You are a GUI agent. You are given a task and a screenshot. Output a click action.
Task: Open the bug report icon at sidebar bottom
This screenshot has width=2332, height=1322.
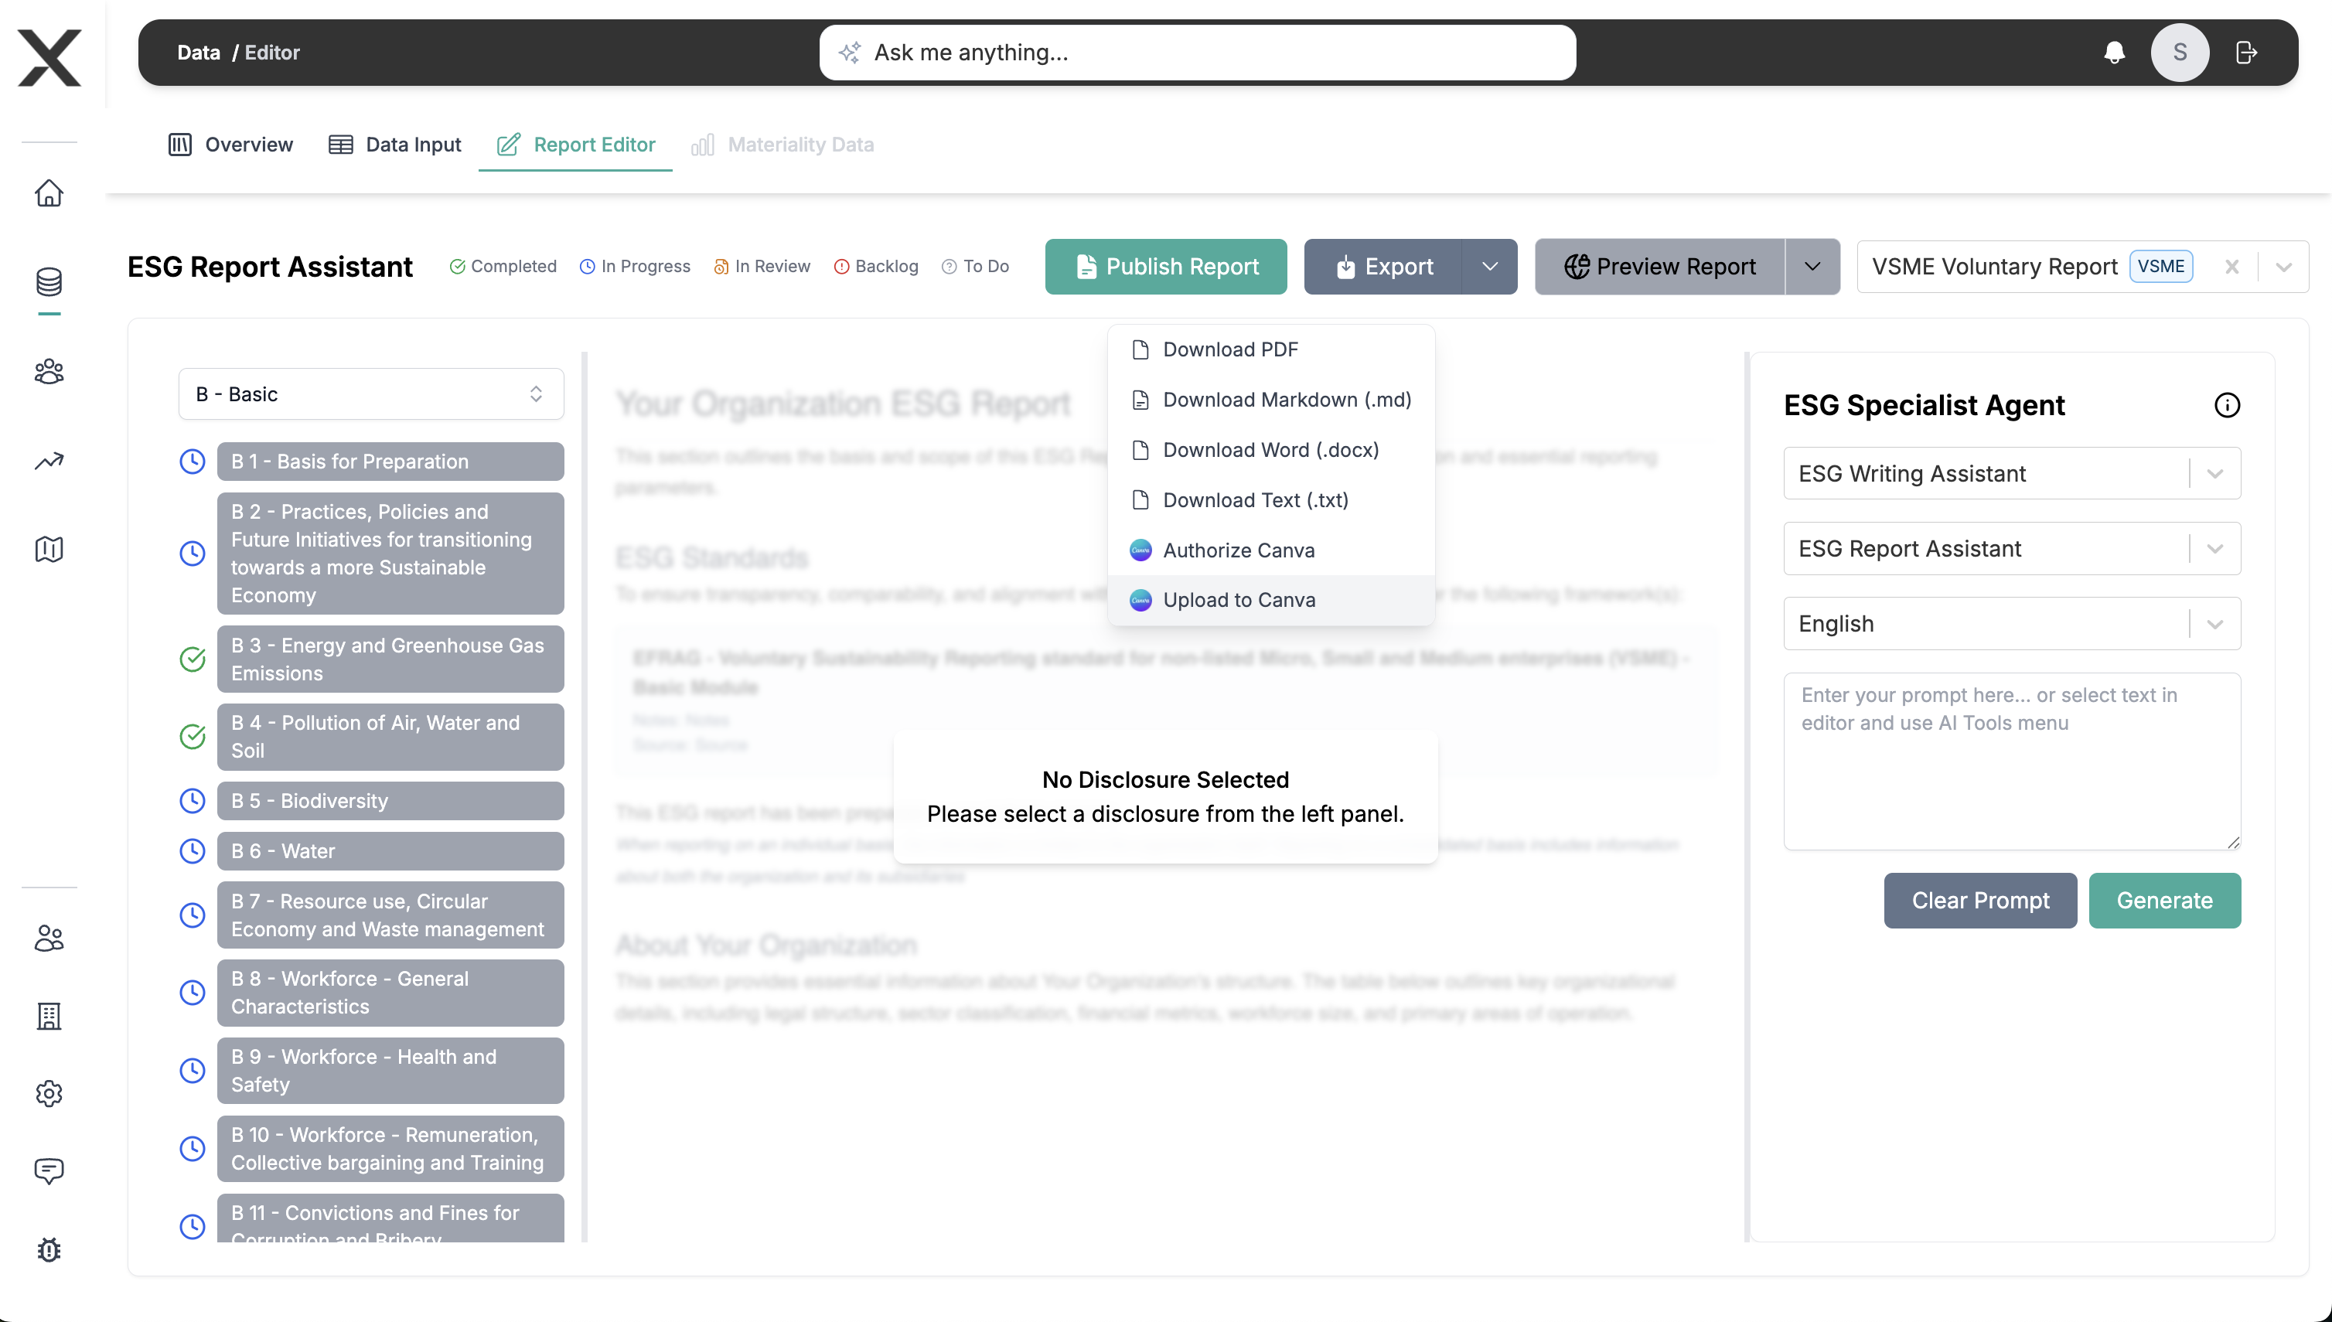point(50,1250)
